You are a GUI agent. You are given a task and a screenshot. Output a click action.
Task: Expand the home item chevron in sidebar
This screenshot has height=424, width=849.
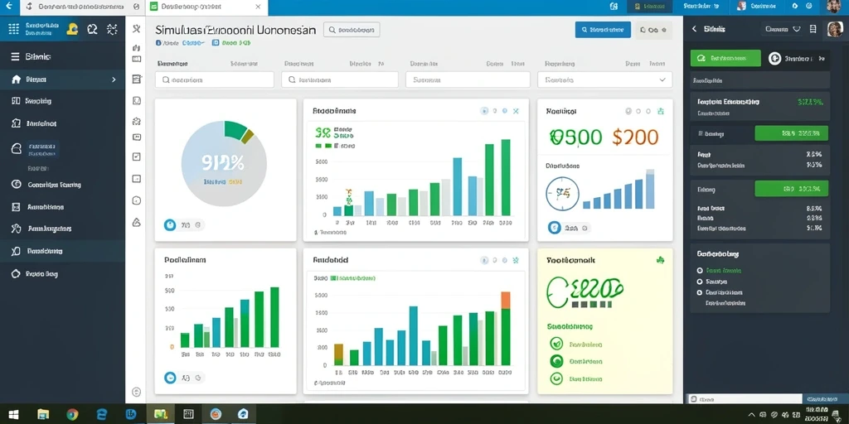[x=114, y=79]
